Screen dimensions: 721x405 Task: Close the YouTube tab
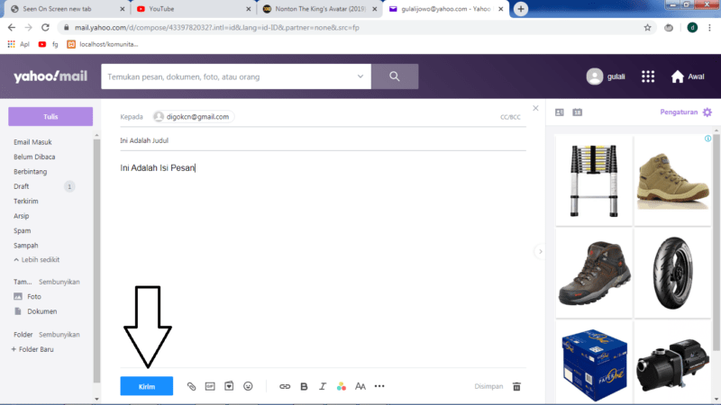pos(249,9)
